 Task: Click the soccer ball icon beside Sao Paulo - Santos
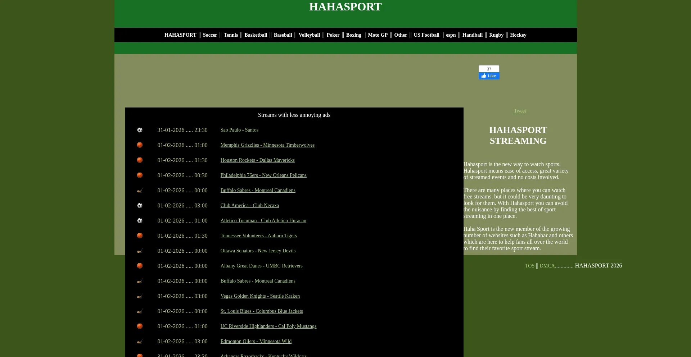140,130
